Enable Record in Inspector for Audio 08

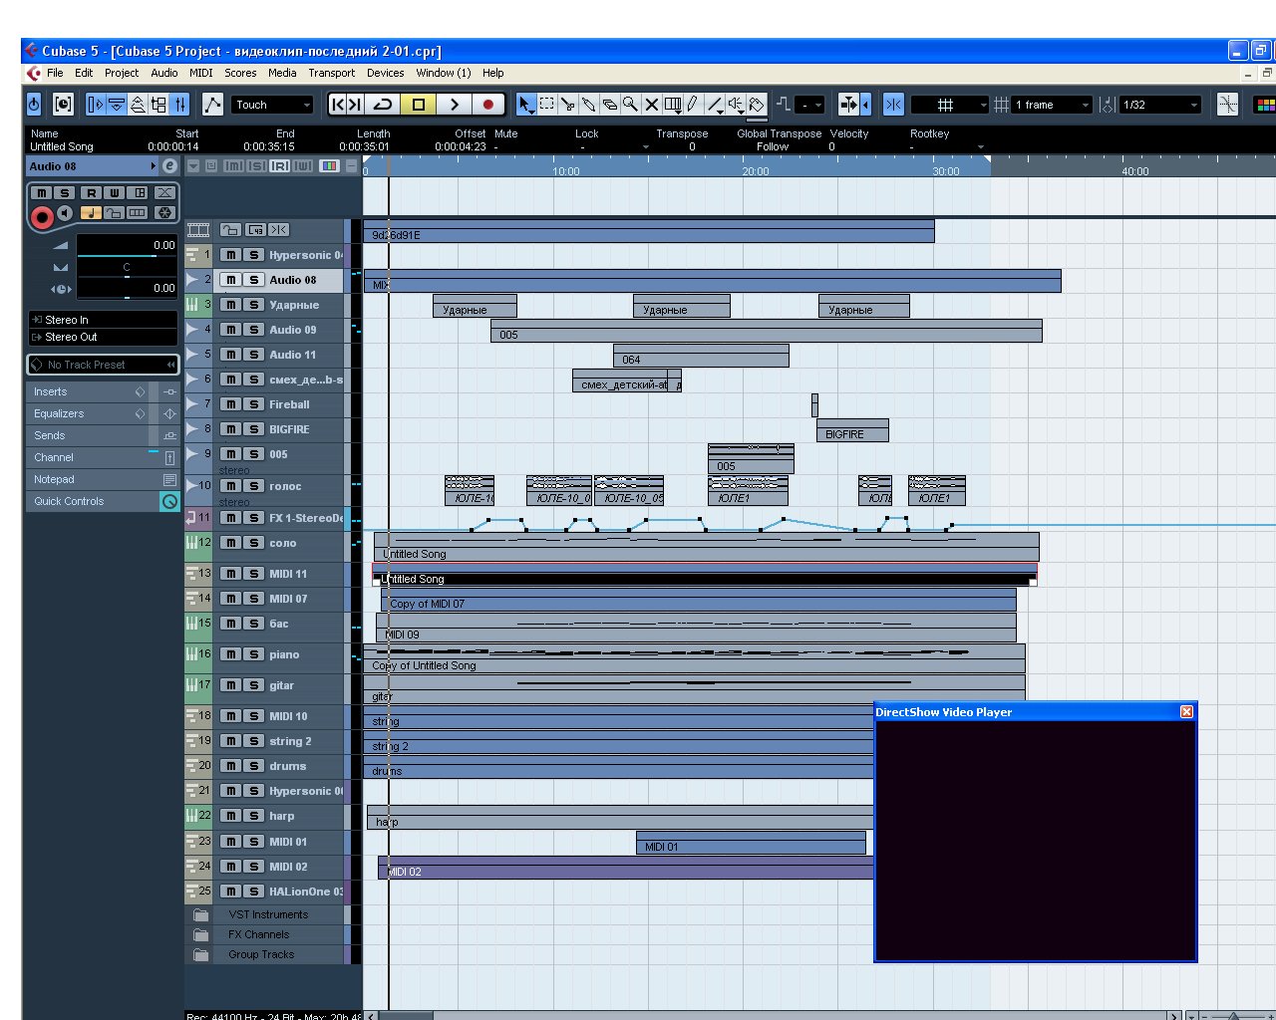coord(42,216)
